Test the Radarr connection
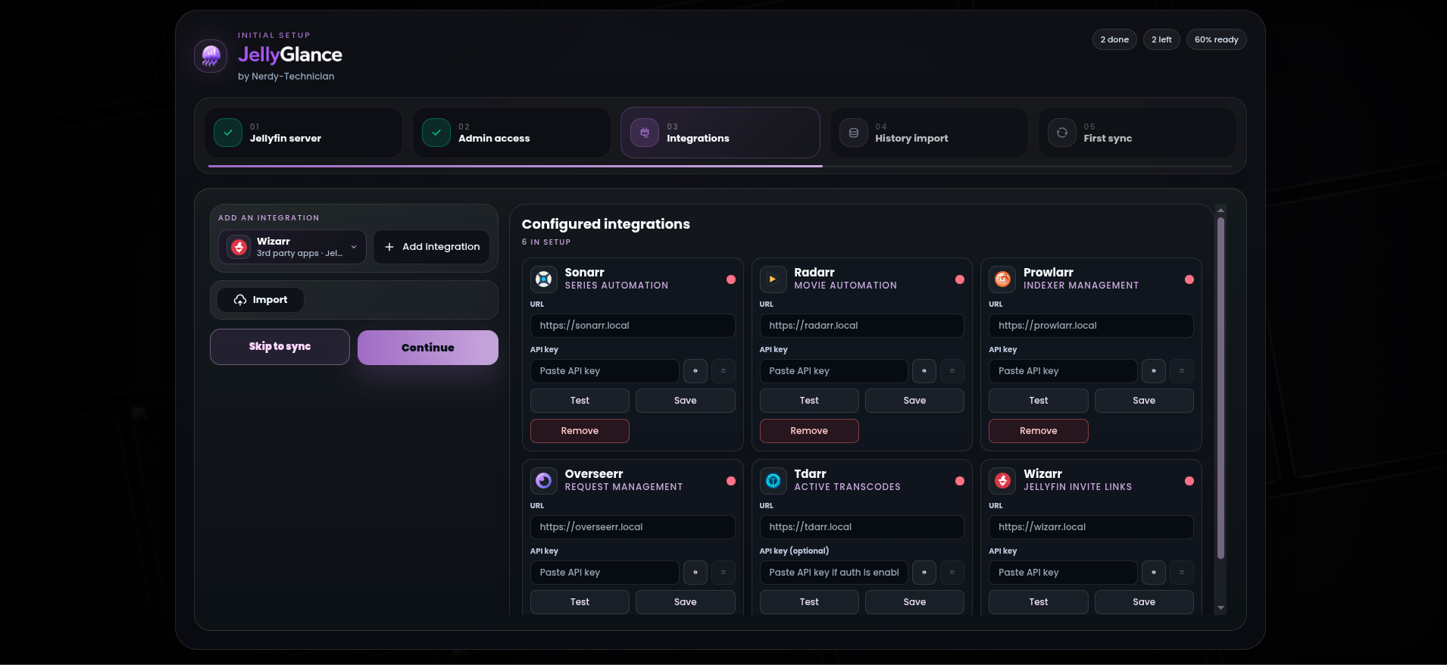The width and height of the screenshot is (1447, 665). pyautogui.click(x=809, y=401)
